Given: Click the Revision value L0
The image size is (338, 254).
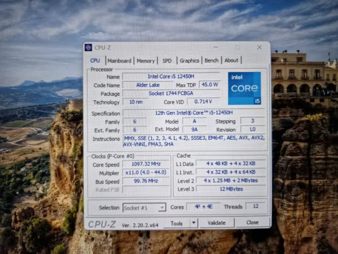Looking at the screenshot, I should coord(253,129).
